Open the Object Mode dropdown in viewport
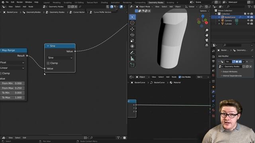The height and width of the screenshot is (143, 255). (144, 7)
